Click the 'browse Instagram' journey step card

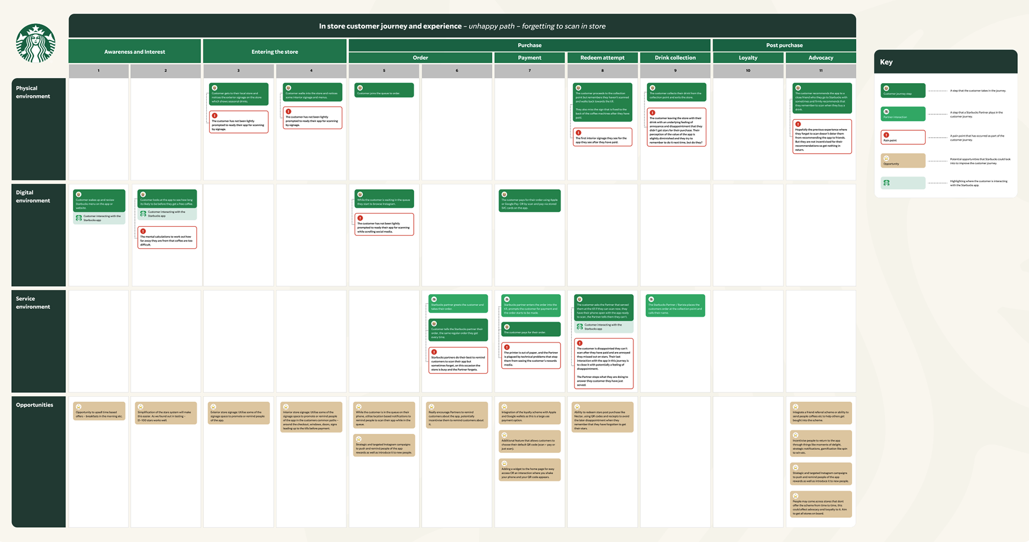click(384, 199)
